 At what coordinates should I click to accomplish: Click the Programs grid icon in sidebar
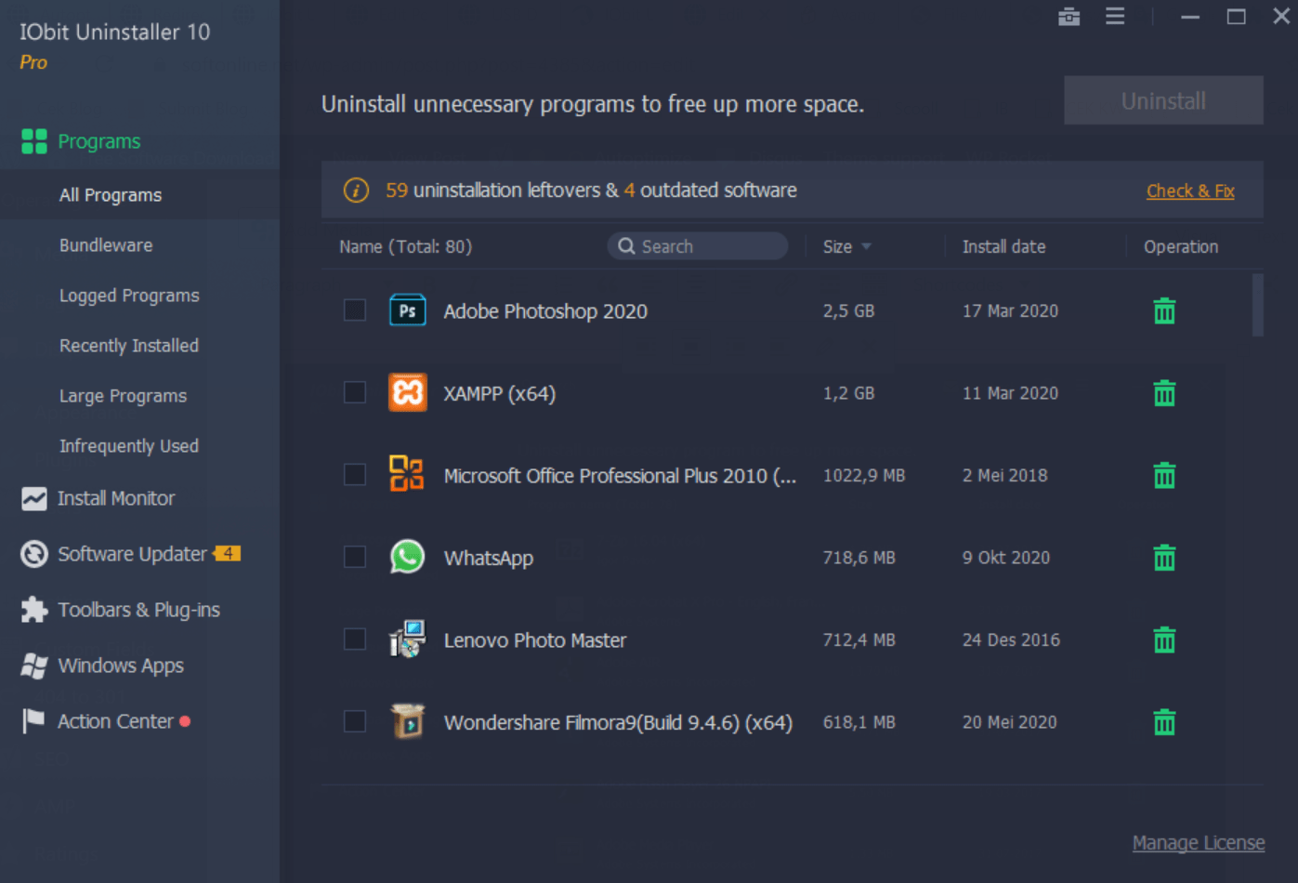(34, 141)
